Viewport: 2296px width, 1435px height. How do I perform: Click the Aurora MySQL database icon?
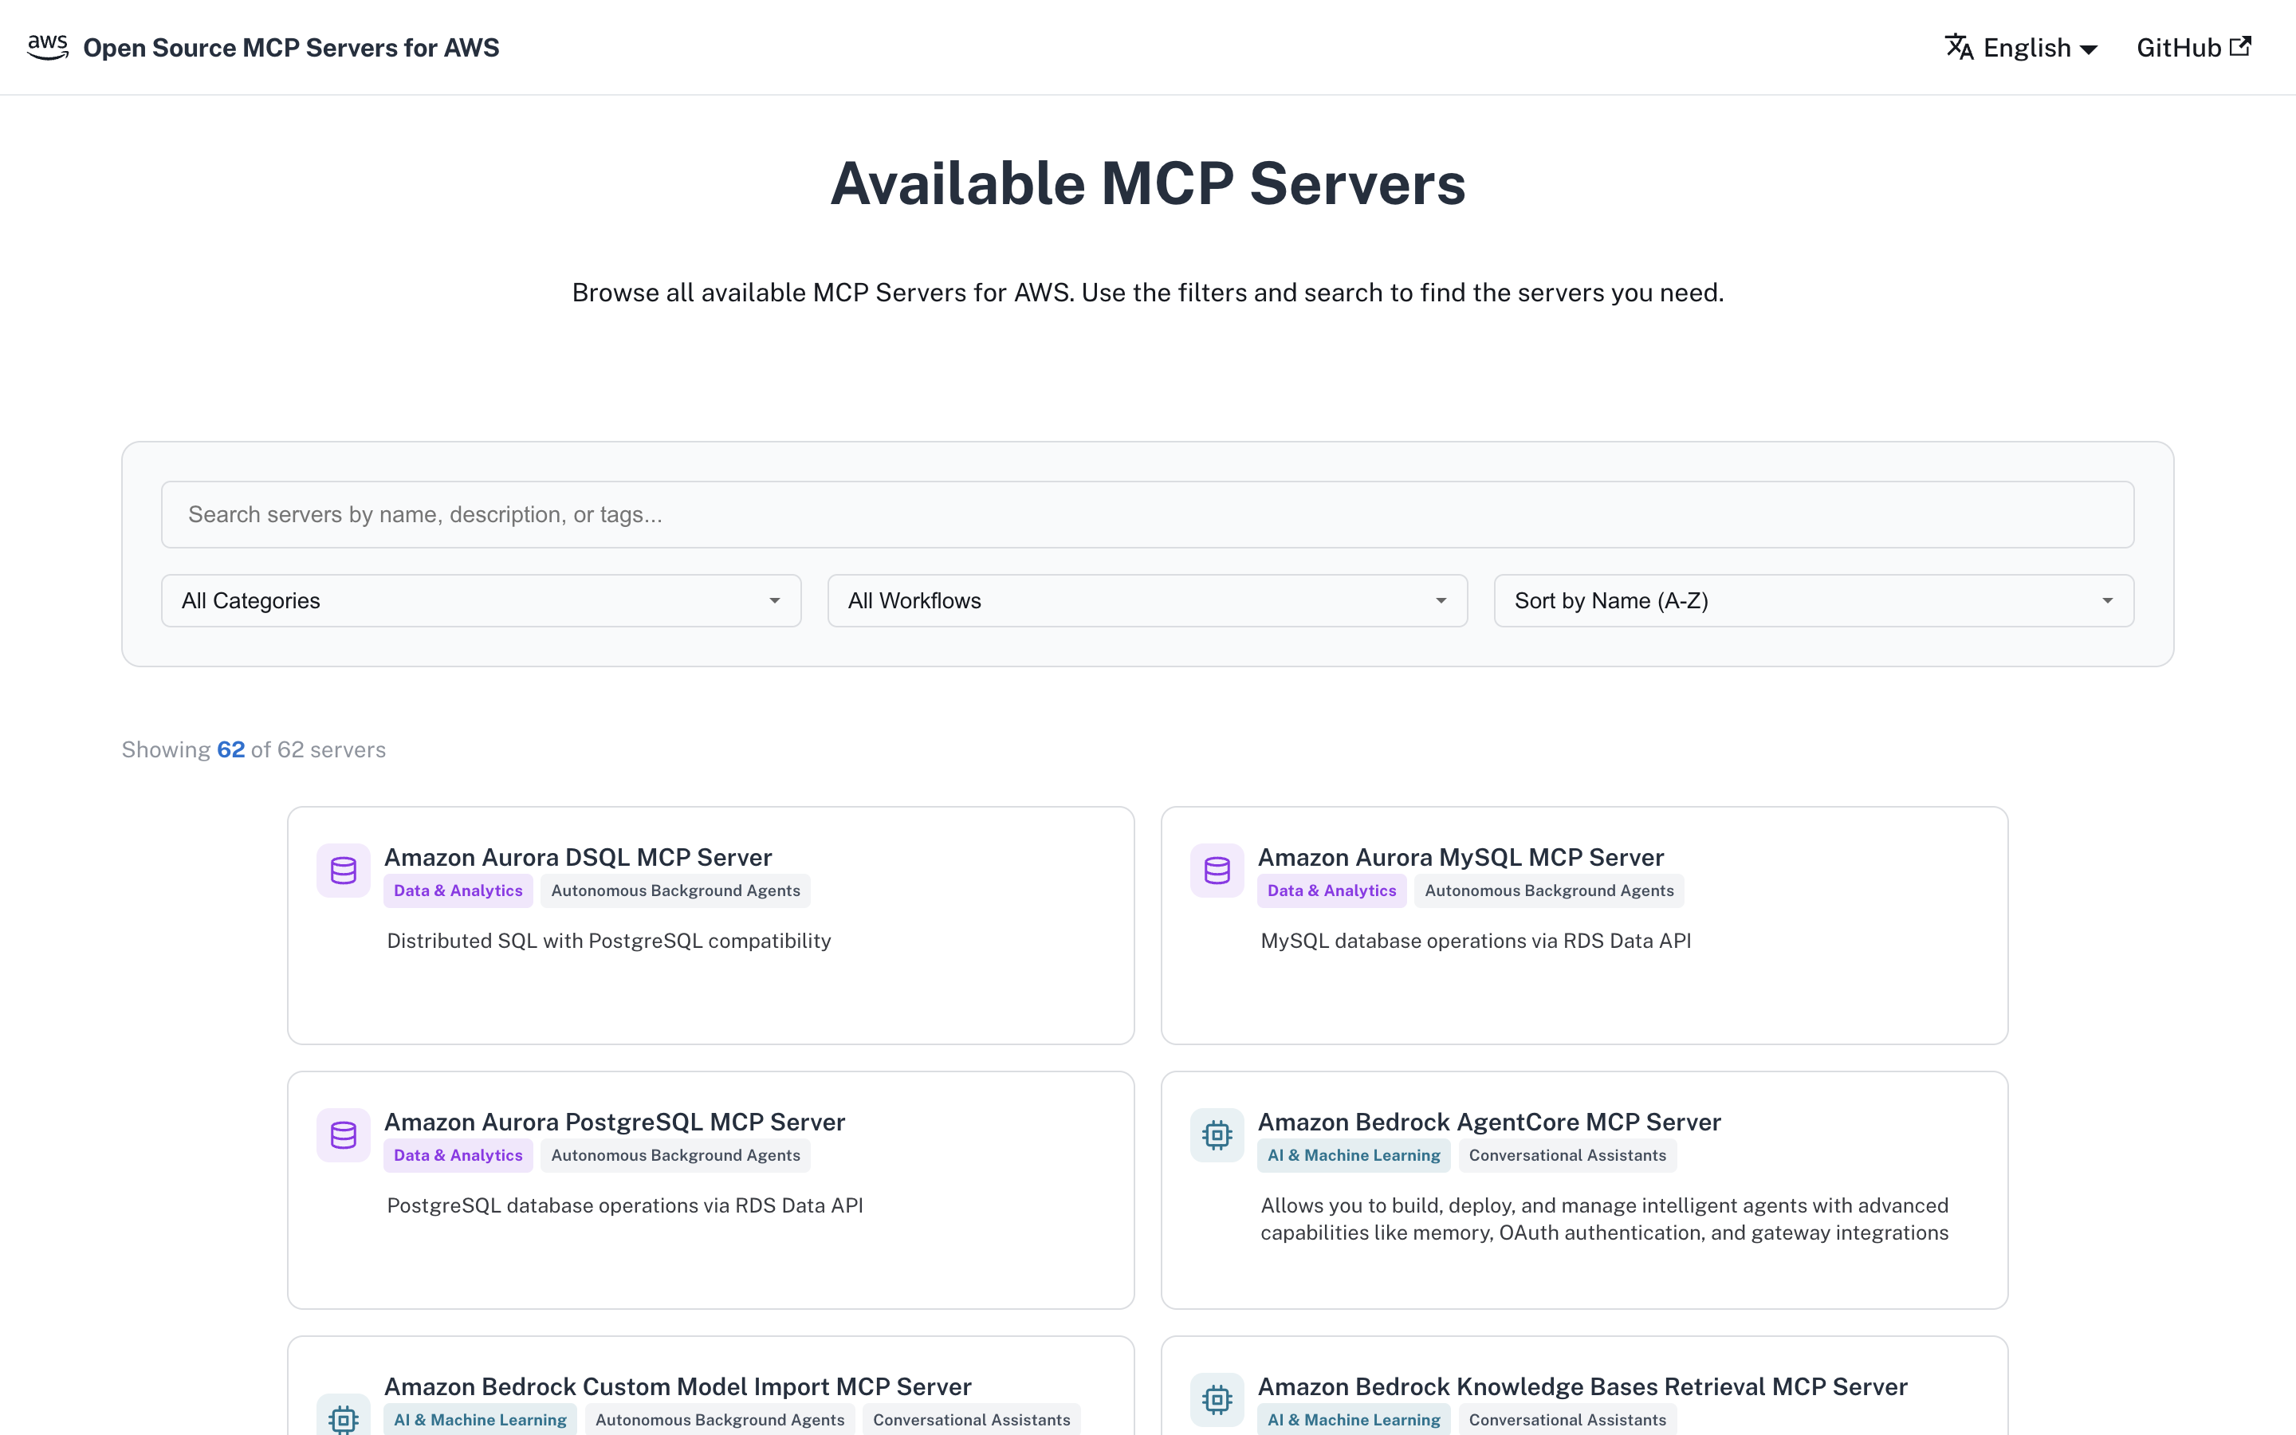click(1217, 871)
